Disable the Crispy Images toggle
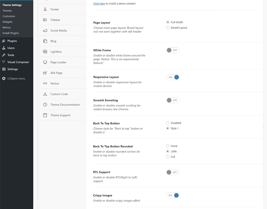267x209 pixels. coord(173,195)
